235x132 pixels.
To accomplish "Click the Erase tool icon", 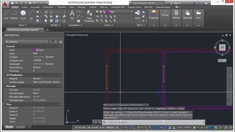I will tap(65, 12).
